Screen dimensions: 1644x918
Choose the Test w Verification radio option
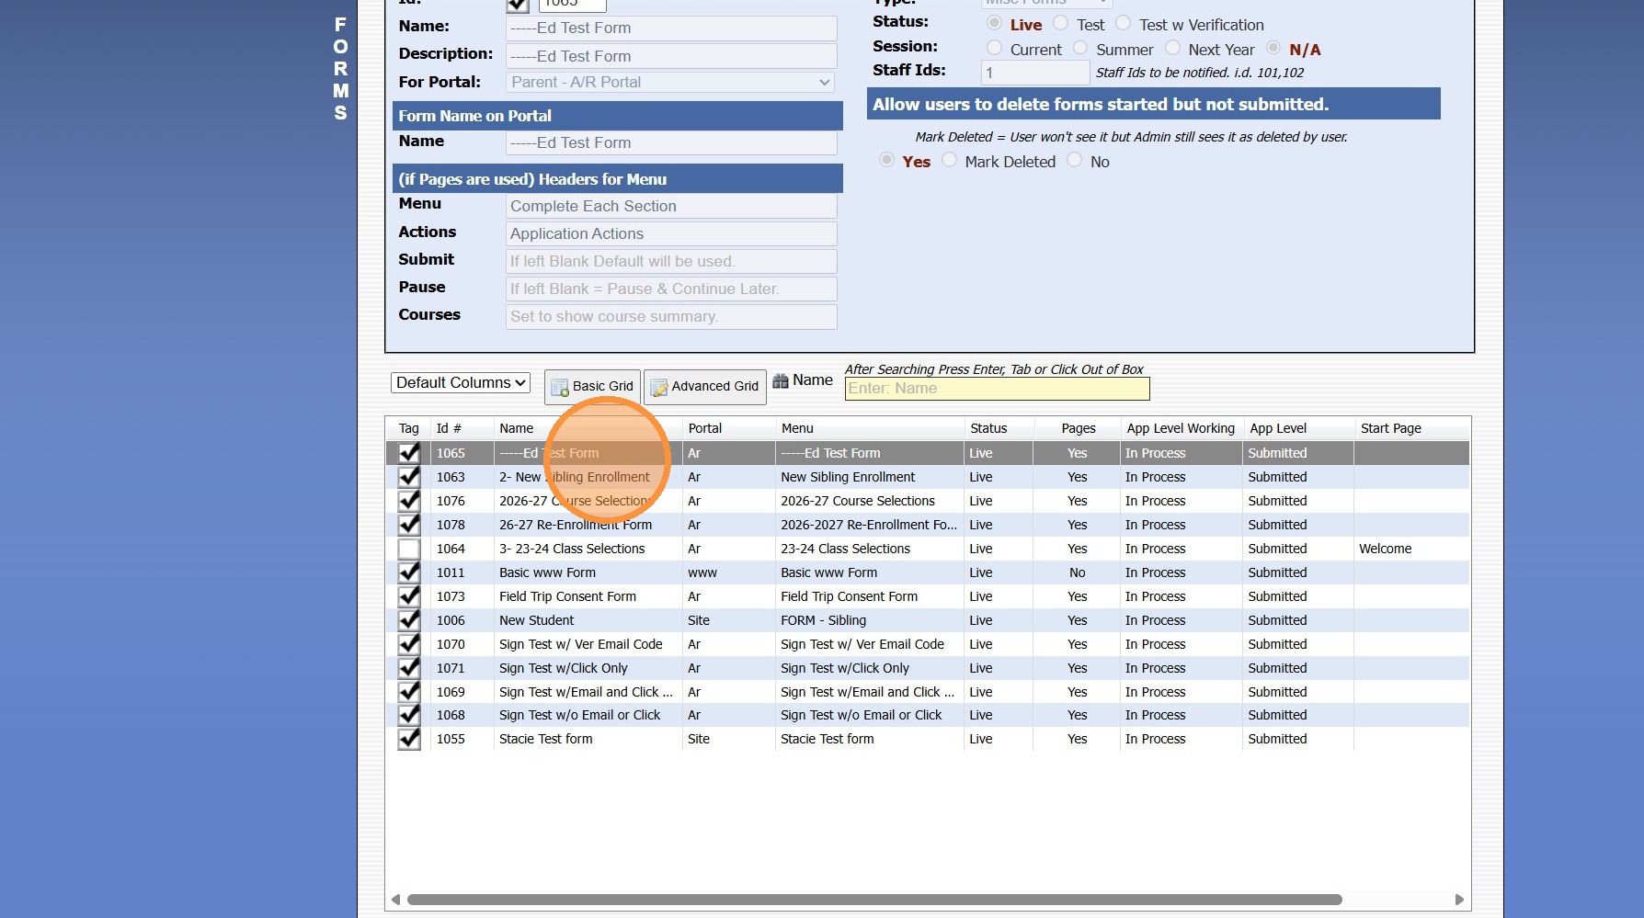[1123, 23]
